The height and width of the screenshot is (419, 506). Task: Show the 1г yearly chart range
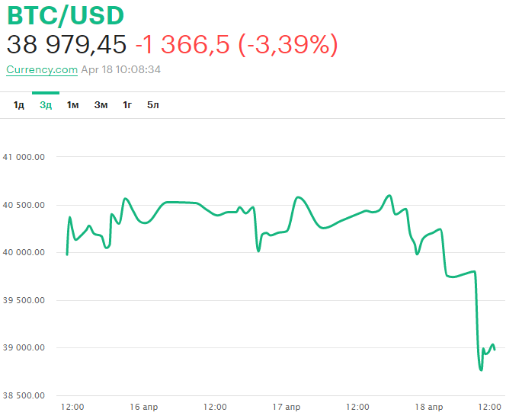click(127, 105)
